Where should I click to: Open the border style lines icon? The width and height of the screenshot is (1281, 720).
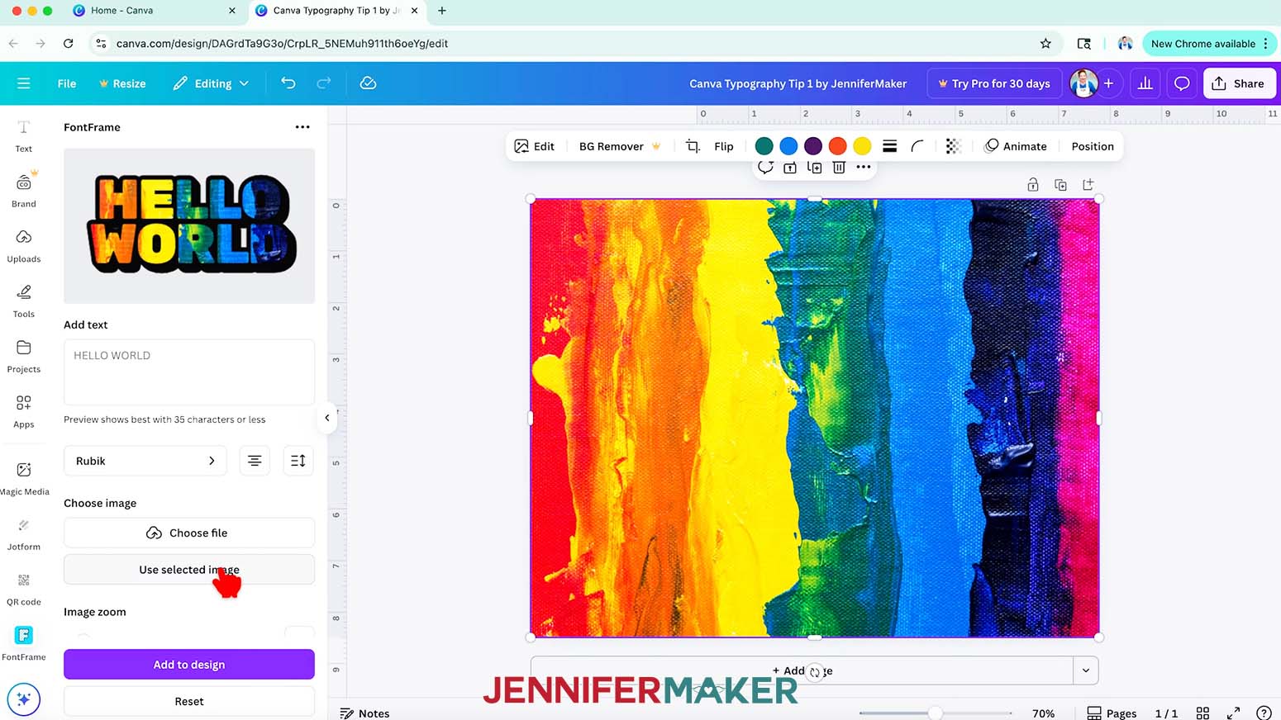click(890, 146)
